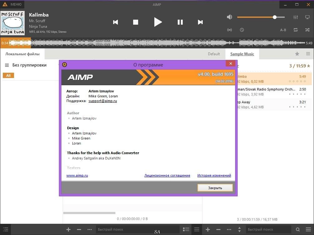The image size is (314, 235).
Task: Set the Kalimba track star rating
Action: 297,81
